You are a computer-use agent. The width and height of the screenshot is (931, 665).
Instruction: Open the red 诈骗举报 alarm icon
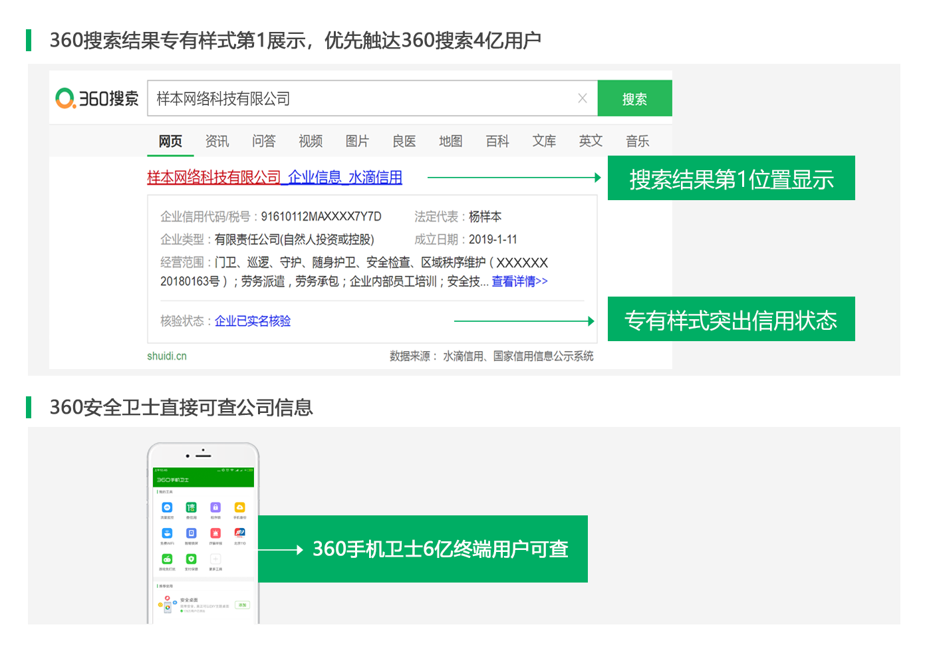click(x=215, y=533)
